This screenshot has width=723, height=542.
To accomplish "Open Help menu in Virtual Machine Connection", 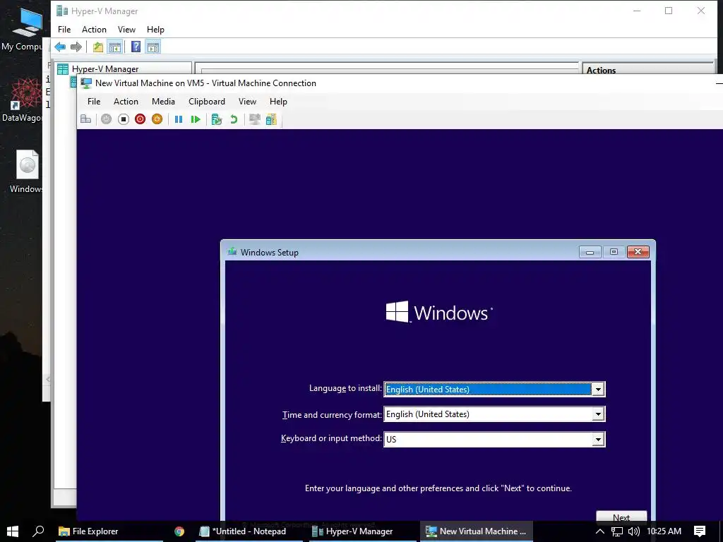I will tap(278, 102).
